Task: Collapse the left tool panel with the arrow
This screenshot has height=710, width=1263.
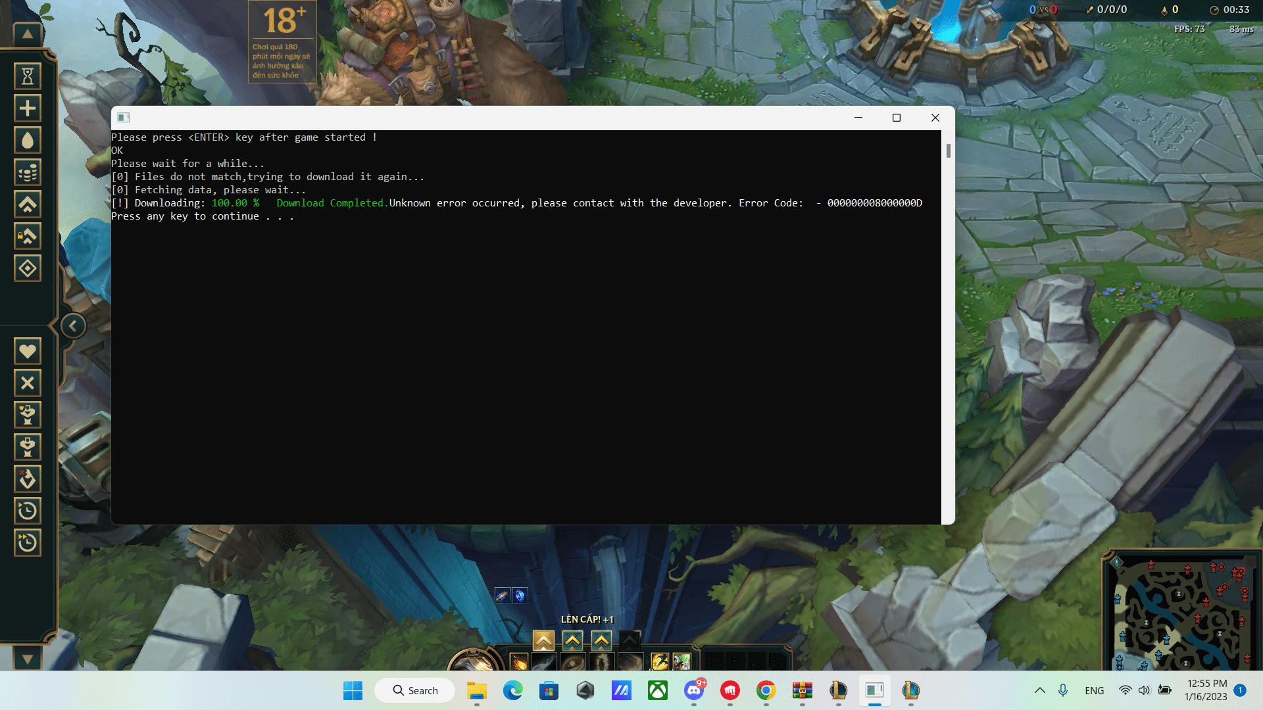Action: tap(73, 325)
